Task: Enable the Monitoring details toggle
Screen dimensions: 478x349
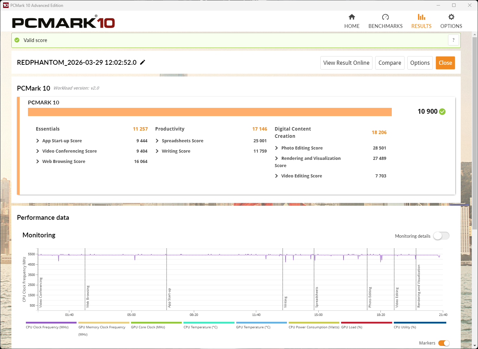Action: coord(441,236)
